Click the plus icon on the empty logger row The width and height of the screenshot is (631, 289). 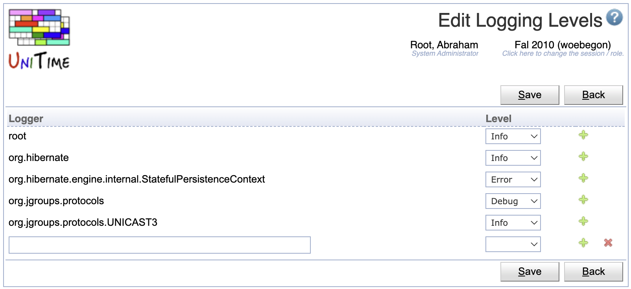[x=583, y=243]
